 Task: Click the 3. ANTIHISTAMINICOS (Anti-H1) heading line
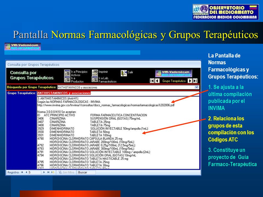click(58, 99)
